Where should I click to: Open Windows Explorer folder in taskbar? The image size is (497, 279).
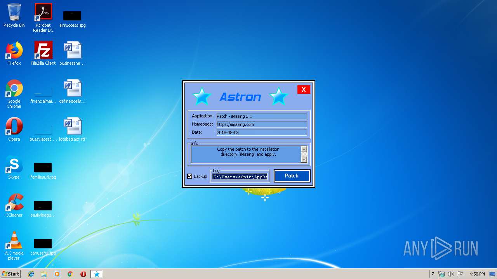coord(44,274)
